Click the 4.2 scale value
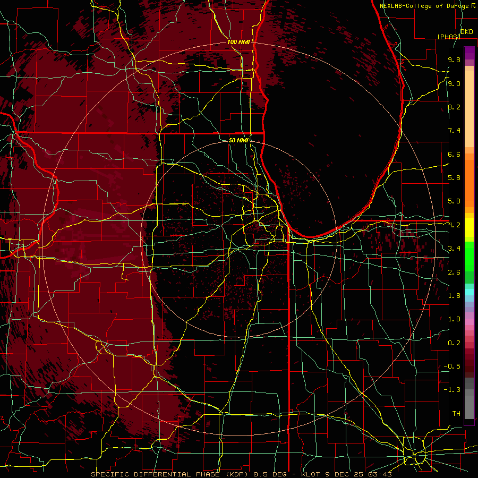Image resolution: width=478 pixels, height=478 pixels. [x=454, y=225]
